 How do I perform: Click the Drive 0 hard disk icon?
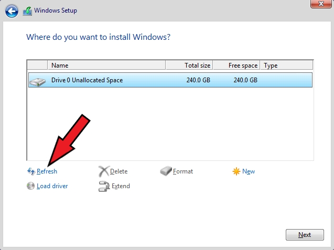tap(37, 81)
